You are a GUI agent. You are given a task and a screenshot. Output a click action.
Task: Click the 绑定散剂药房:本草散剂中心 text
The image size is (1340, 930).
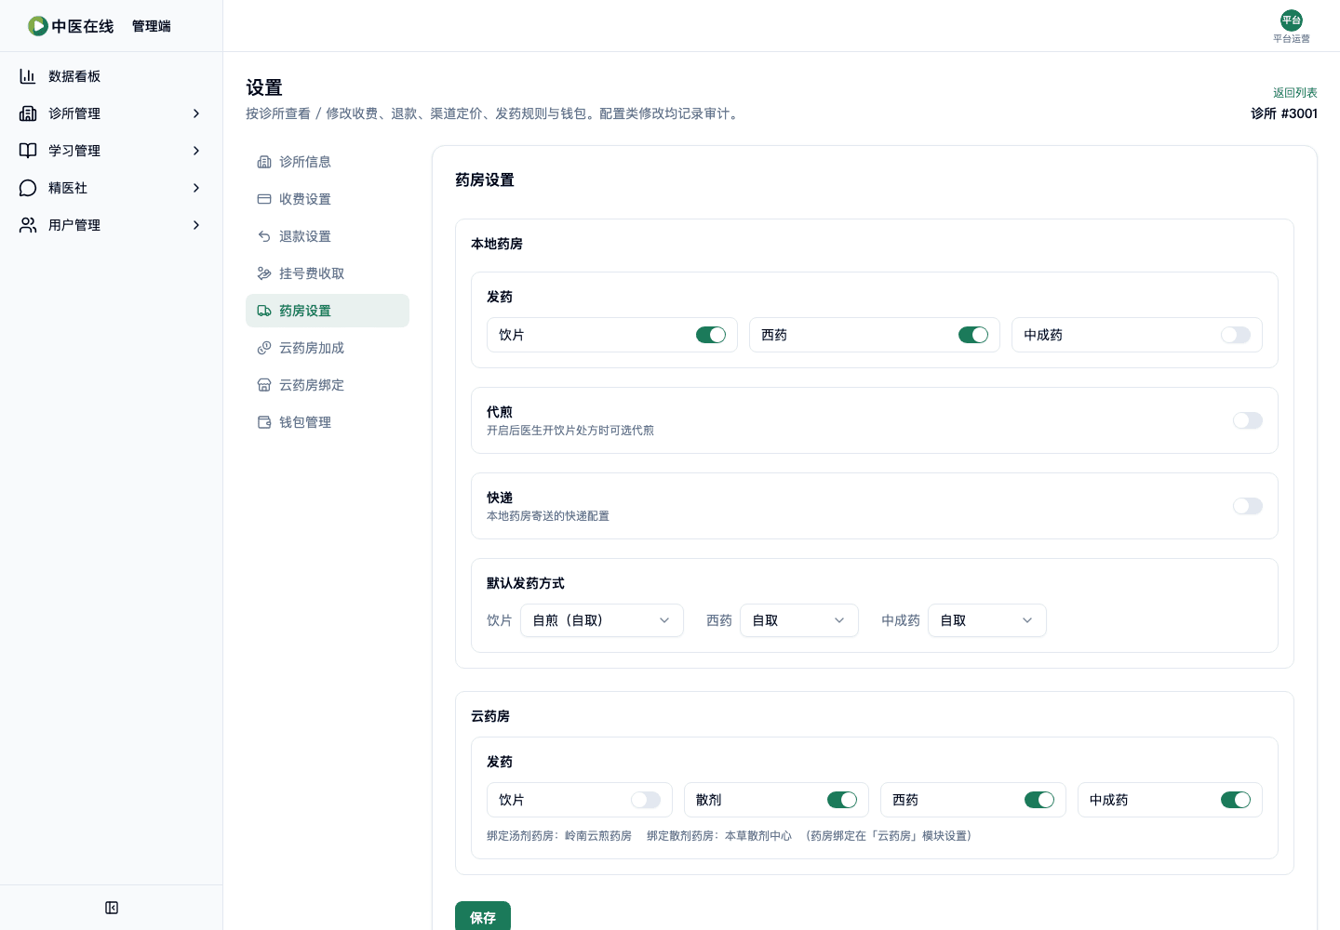click(719, 836)
